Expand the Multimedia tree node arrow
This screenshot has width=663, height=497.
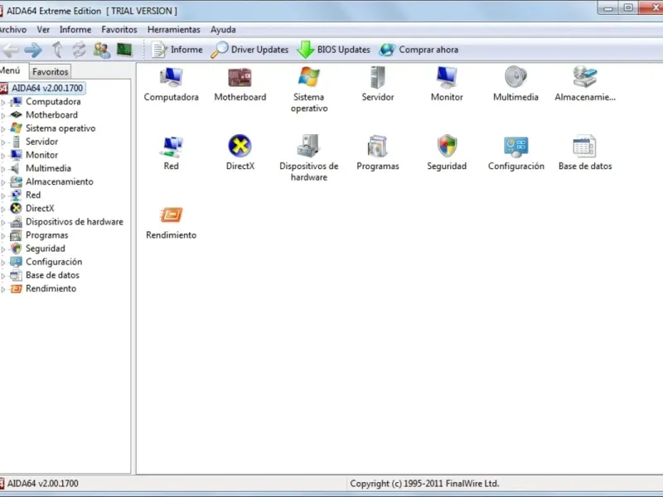point(3,169)
